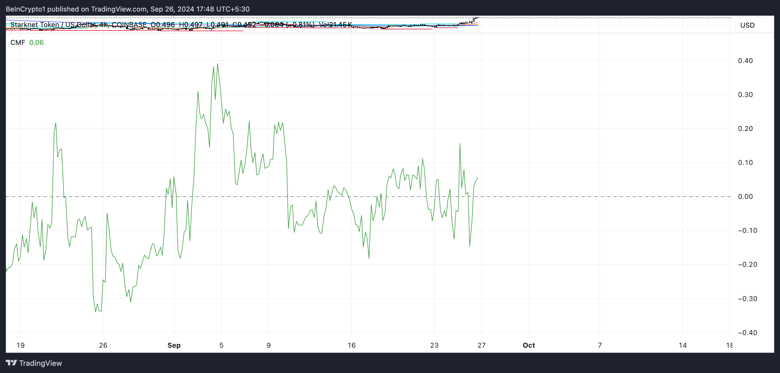The width and height of the screenshot is (780, 373).
Task: Click the 23 date axis marker
Action: 434,345
